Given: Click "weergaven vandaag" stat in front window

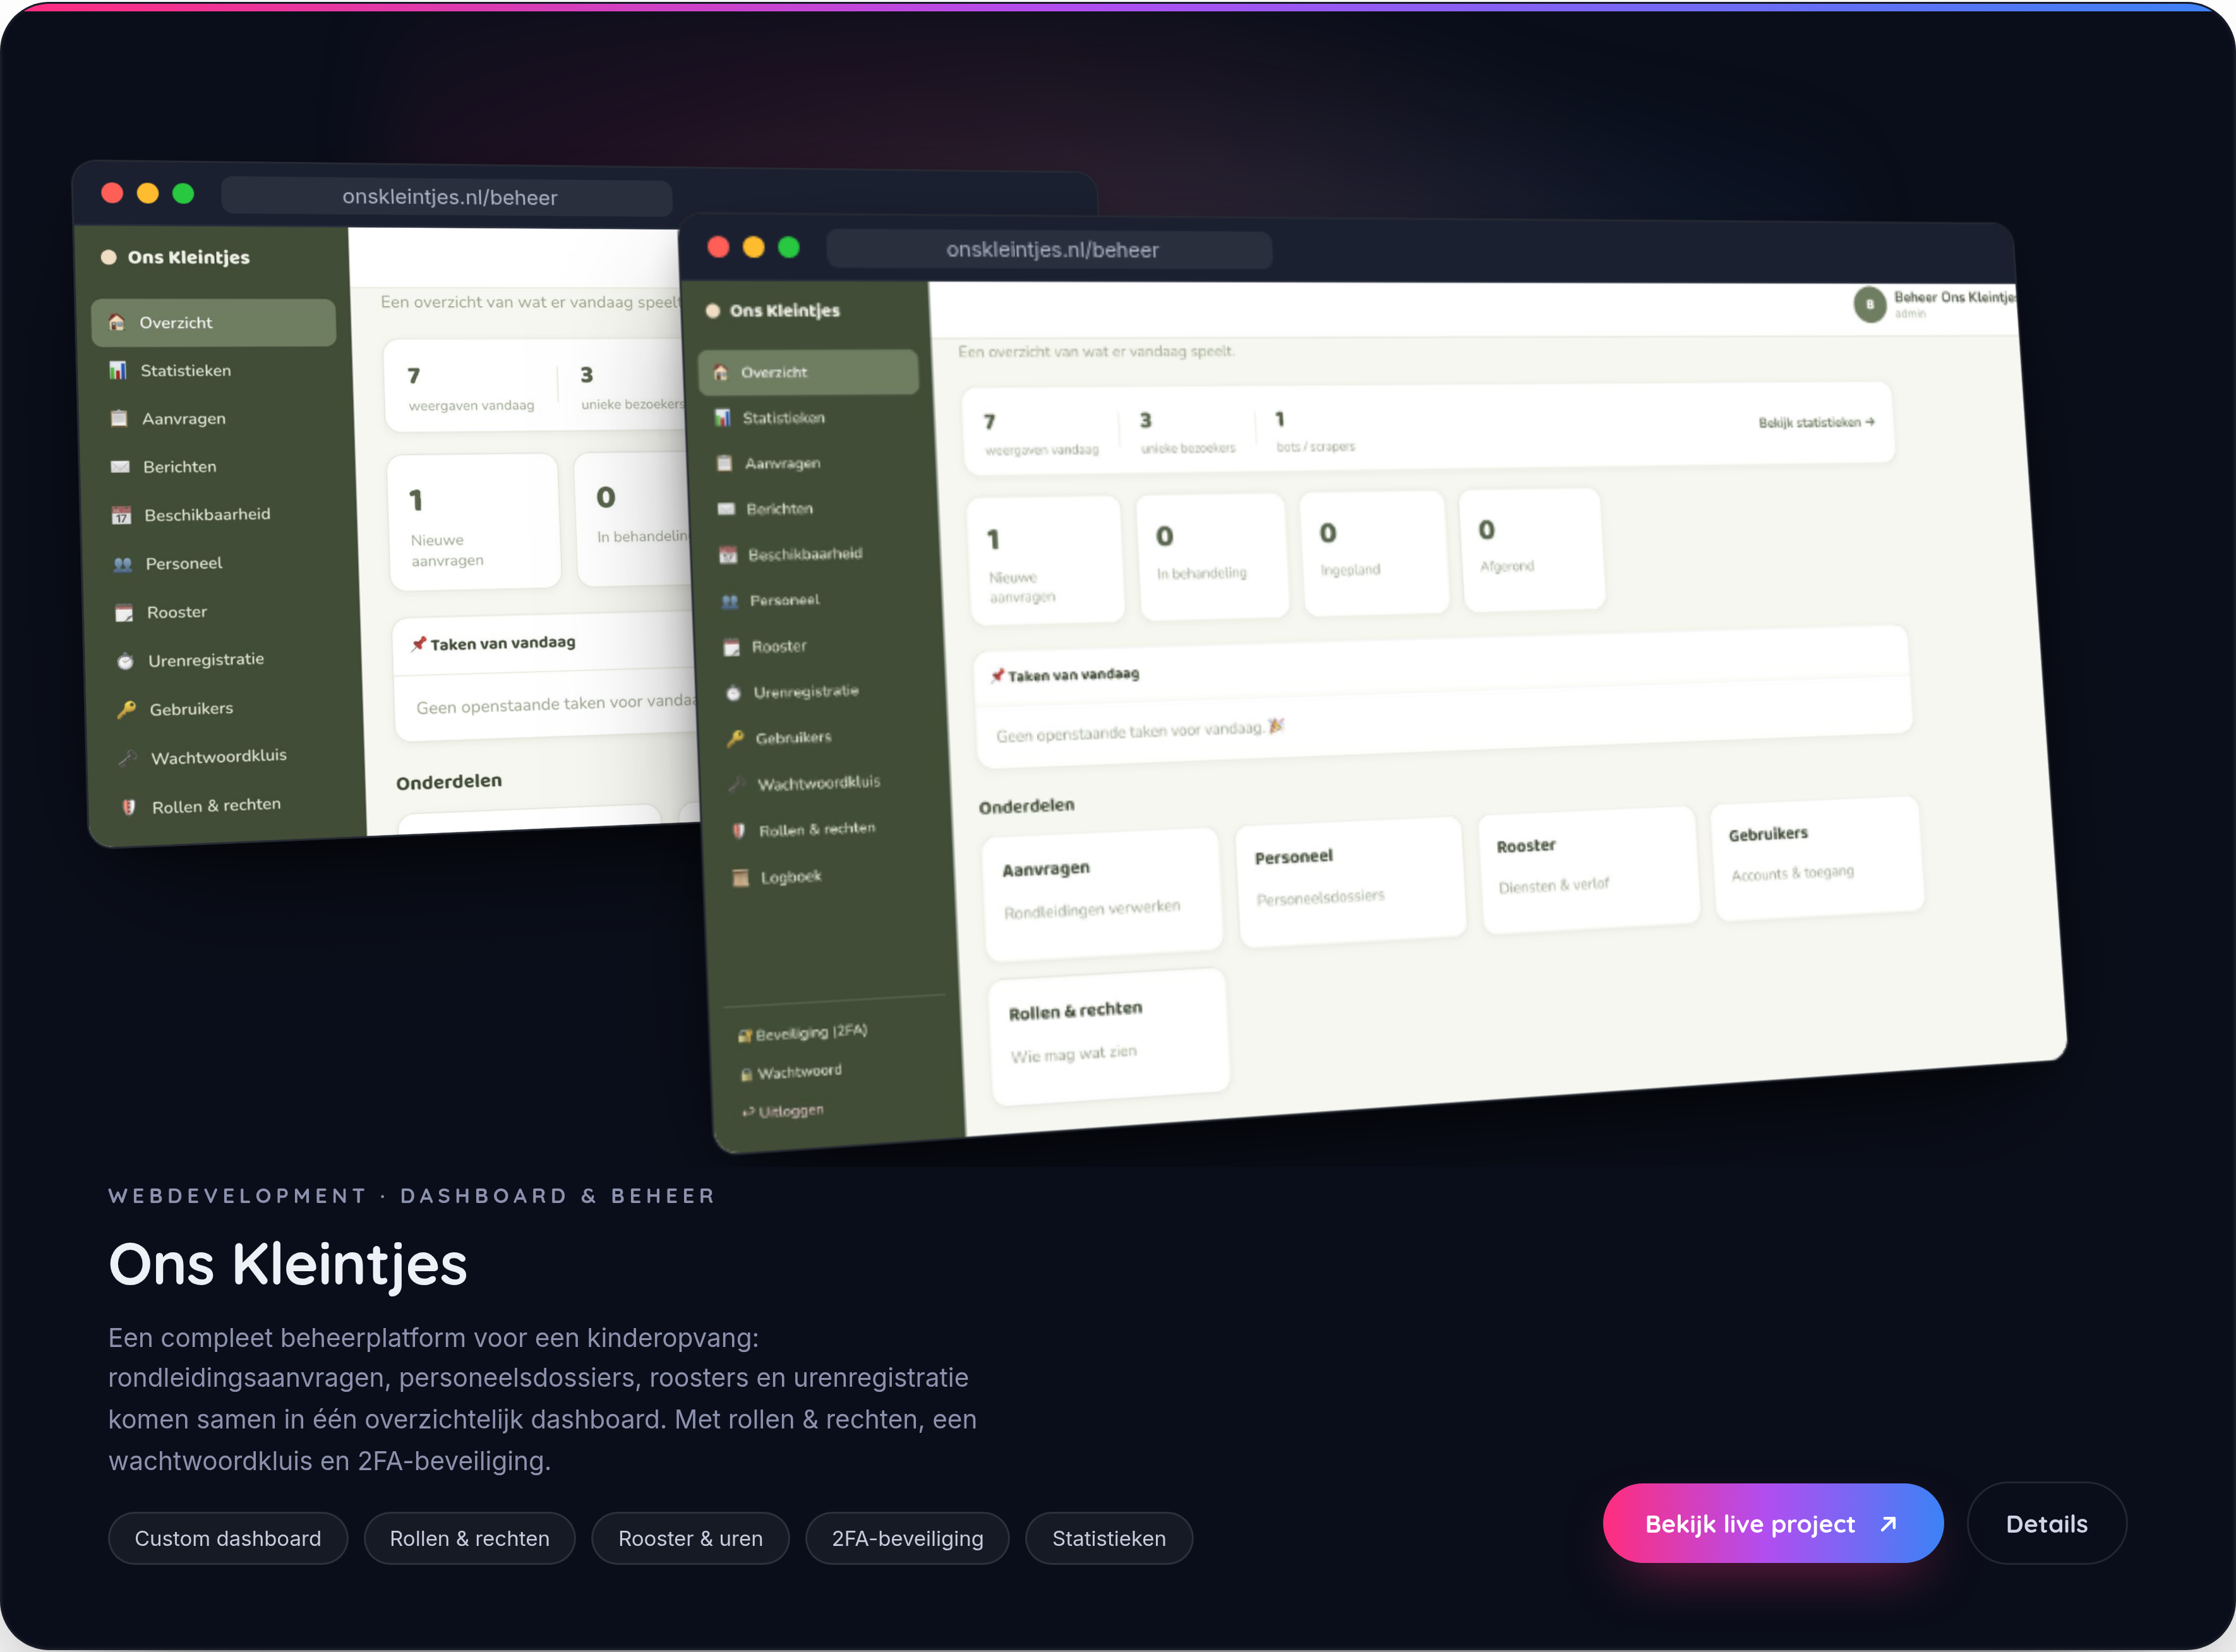Looking at the screenshot, I should click(1041, 435).
